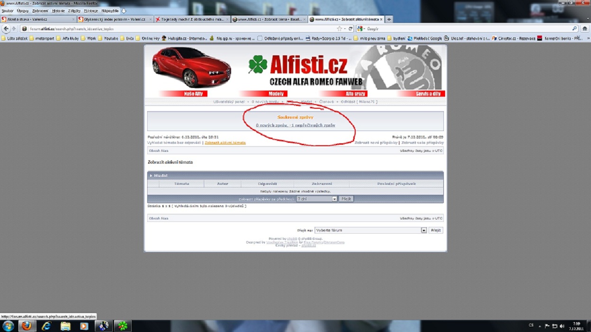The image size is (591, 332).
Task: Reload the page with the refresh icon
Action: tap(350, 29)
